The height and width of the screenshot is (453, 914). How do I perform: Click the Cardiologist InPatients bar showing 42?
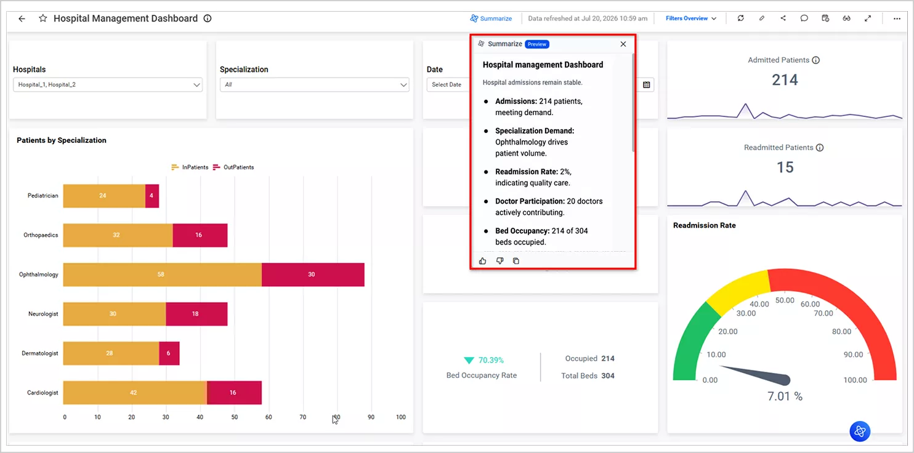135,393
